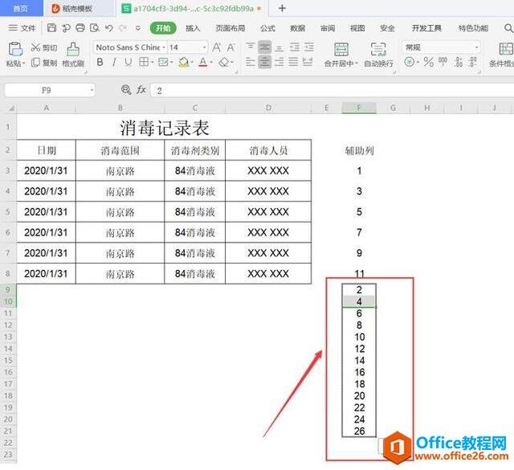Undo the last action
The height and width of the screenshot is (470, 514).
(x=109, y=28)
